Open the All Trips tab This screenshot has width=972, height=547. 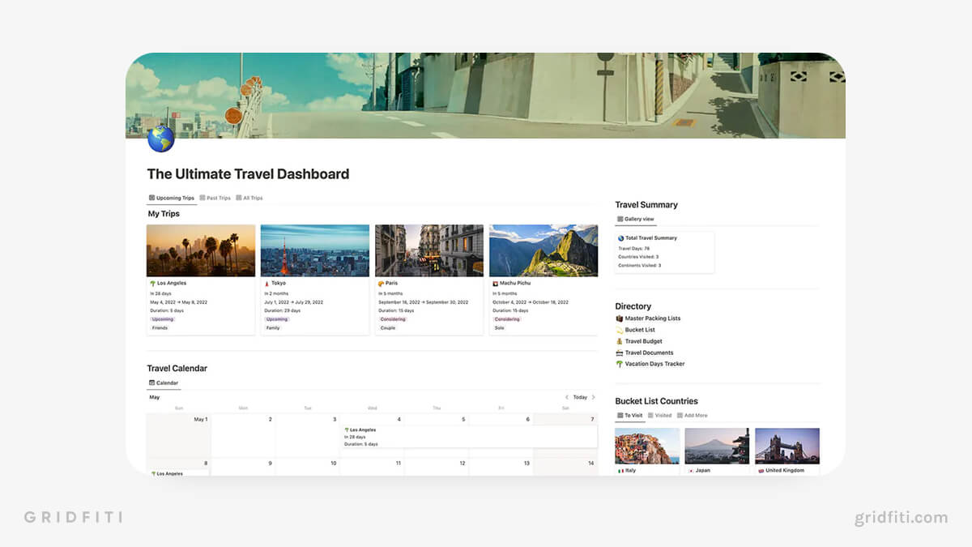click(251, 198)
